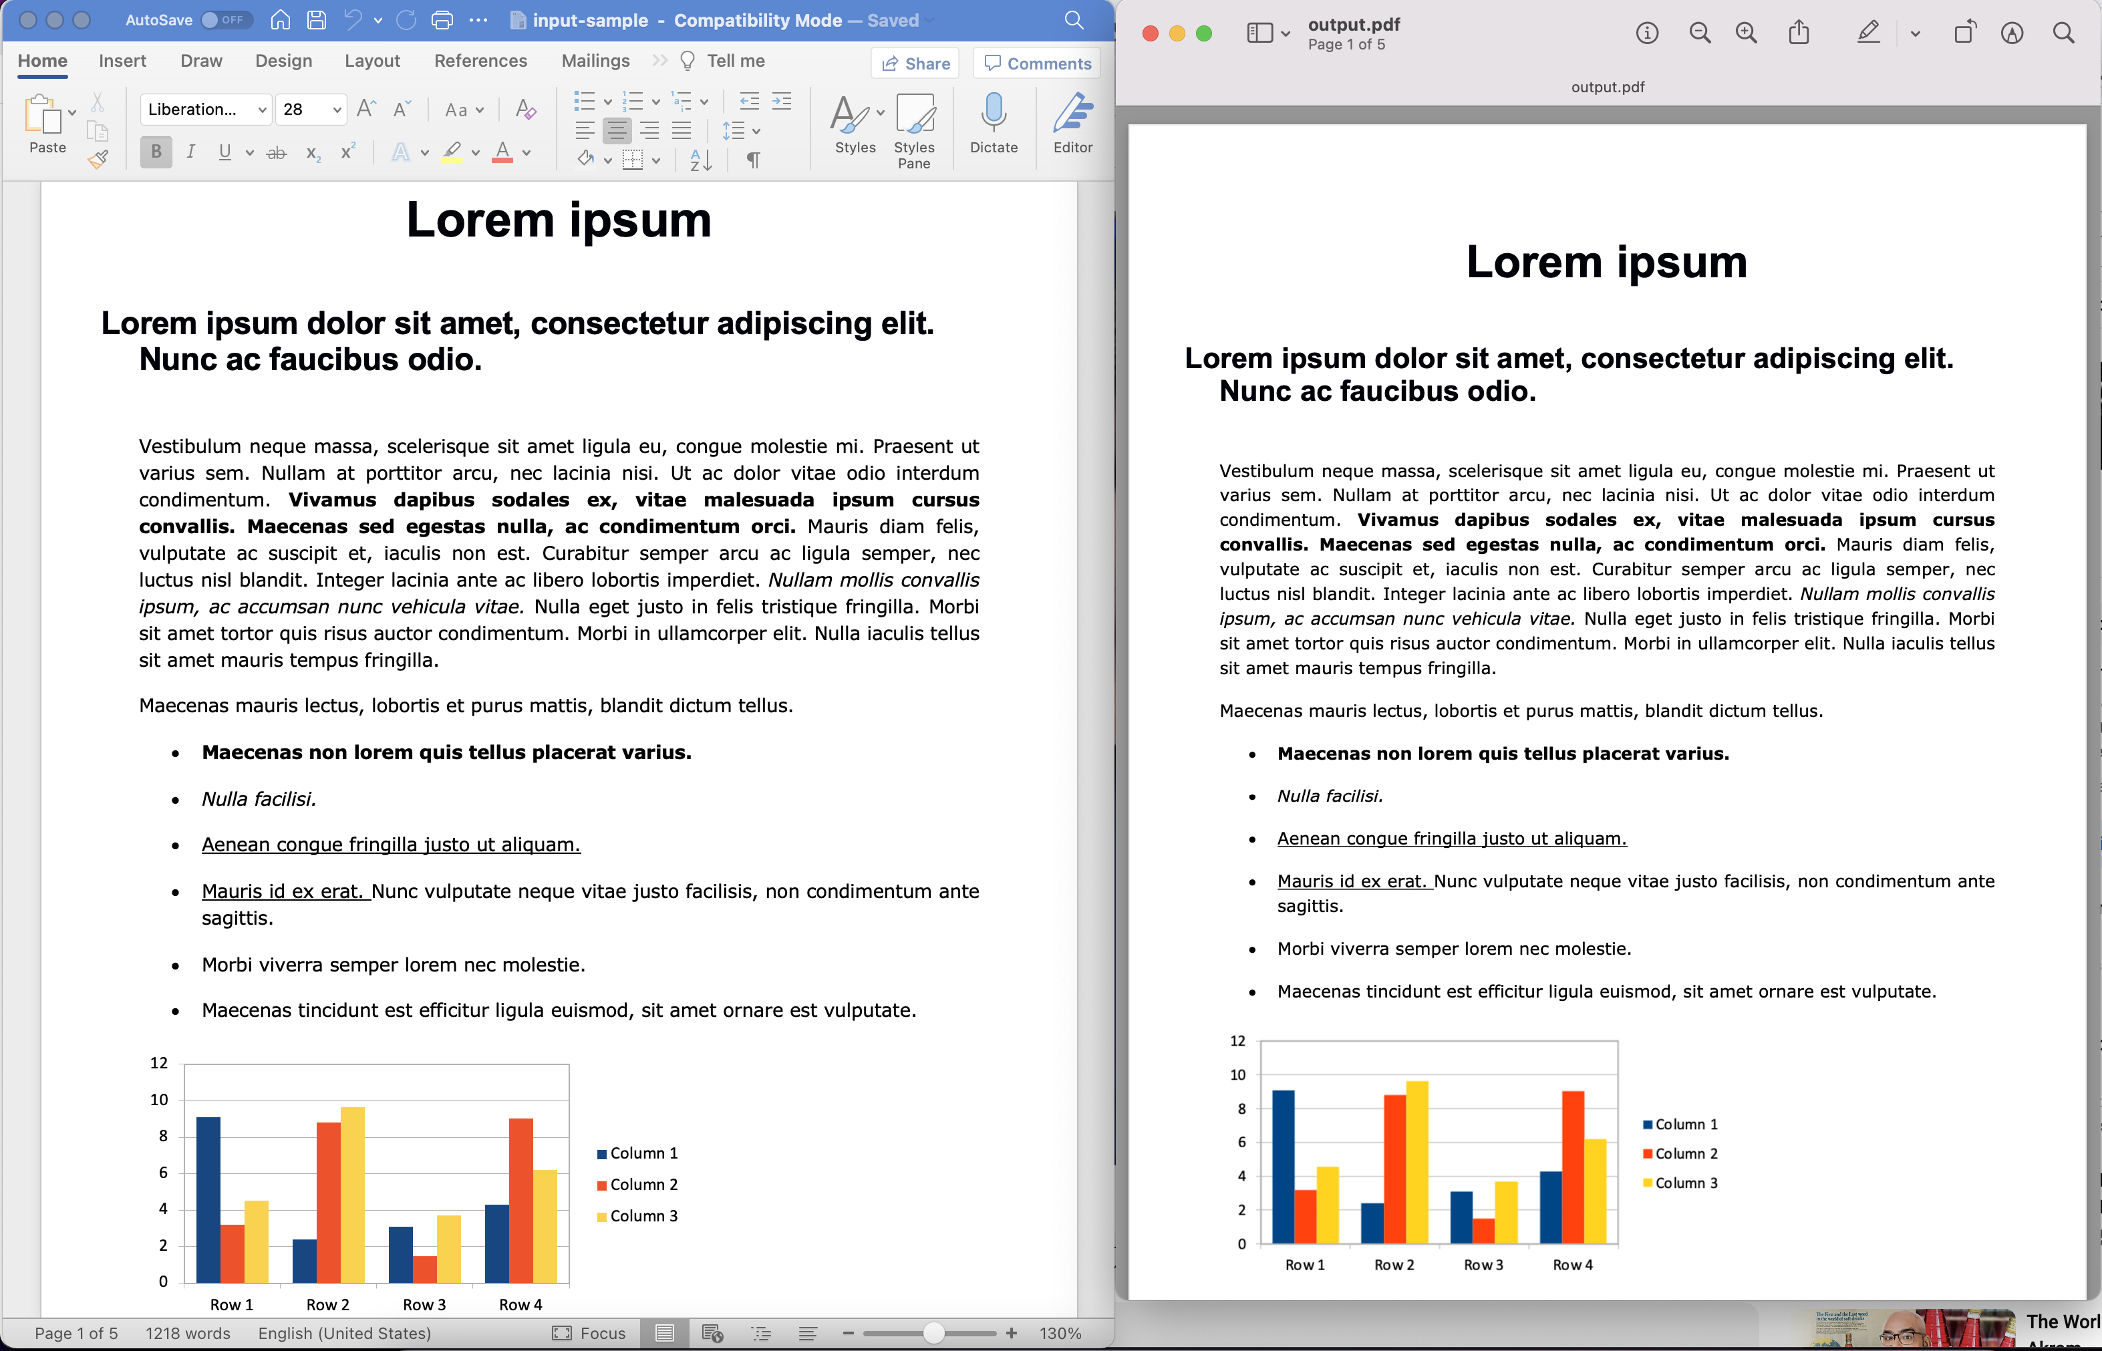Increase font size with large A

pyautogui.click(x=367, y=109)
